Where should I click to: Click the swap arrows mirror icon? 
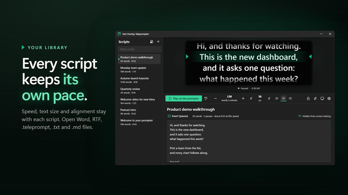click(315, 98)
